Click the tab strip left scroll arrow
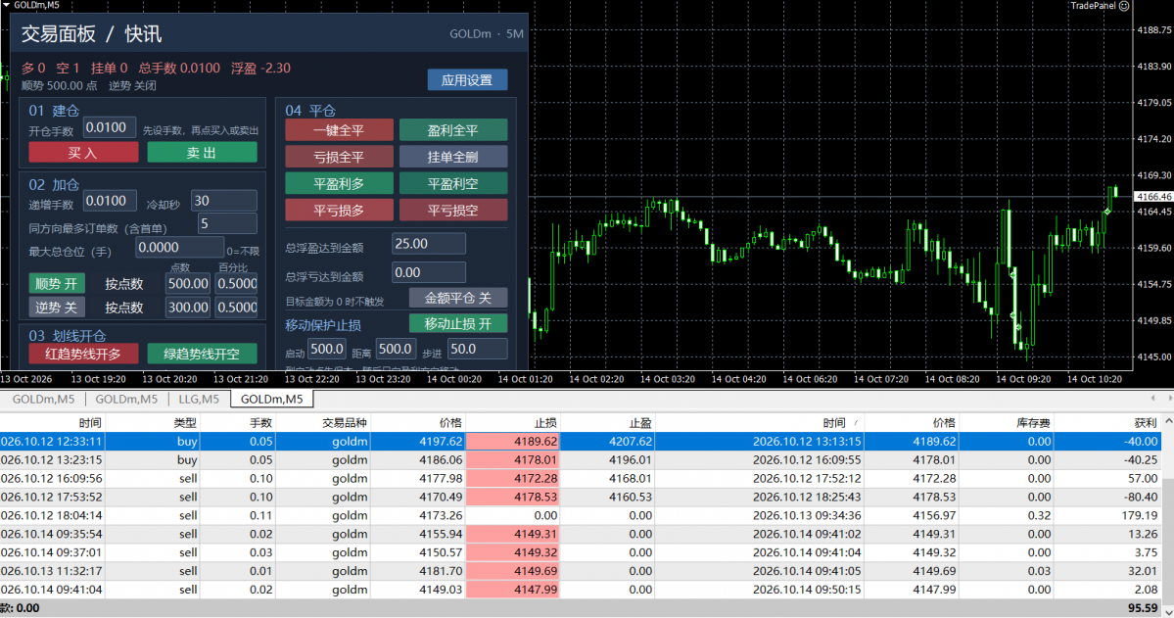The height and width of the screenshot is (618, 1174). pos(1152,399)
